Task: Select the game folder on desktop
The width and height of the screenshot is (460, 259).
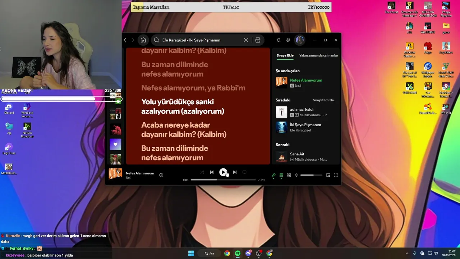Action: pyautogui.click(x=446, y=28)
